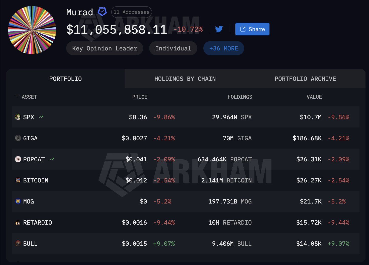
Task: Click the $14.05K BULL value
Action: click(309, 243)
